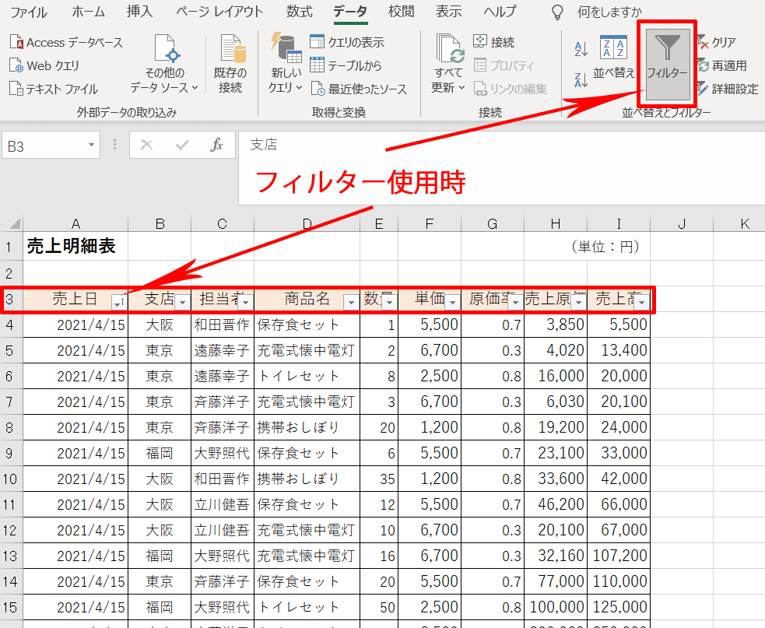
Task: Click the sort descending Z-A icon
Action: (581, 79)
